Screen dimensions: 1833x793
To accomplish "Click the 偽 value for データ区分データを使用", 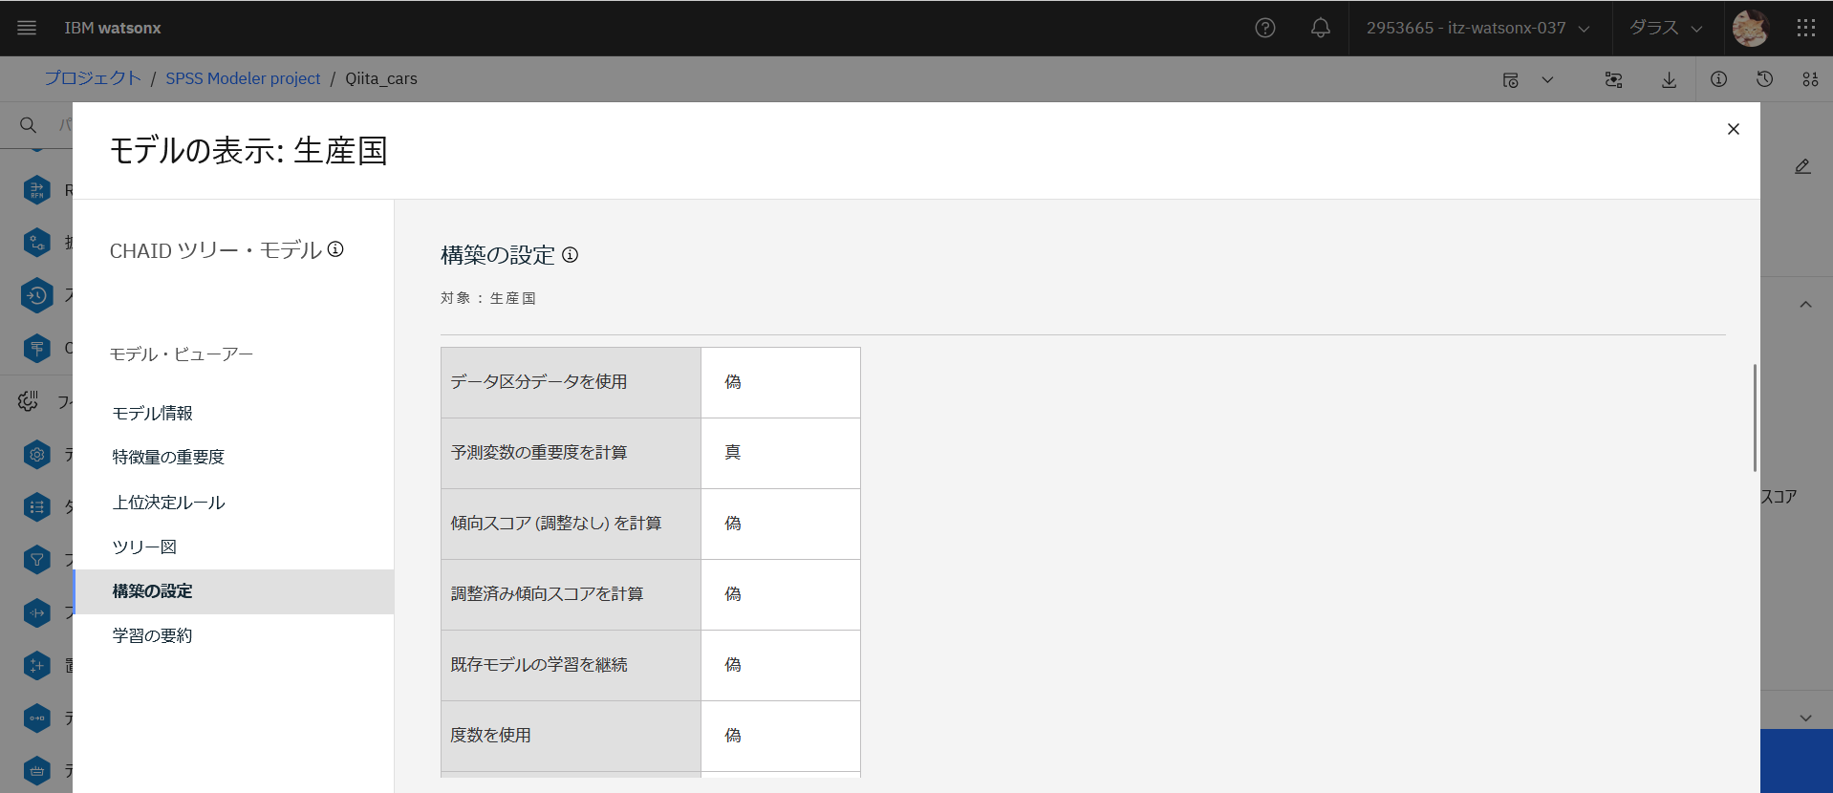I will pos(781,382).
